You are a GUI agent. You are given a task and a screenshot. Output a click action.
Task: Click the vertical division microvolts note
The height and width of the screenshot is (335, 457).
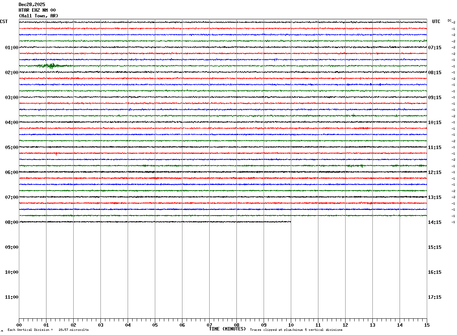(48, 330)
